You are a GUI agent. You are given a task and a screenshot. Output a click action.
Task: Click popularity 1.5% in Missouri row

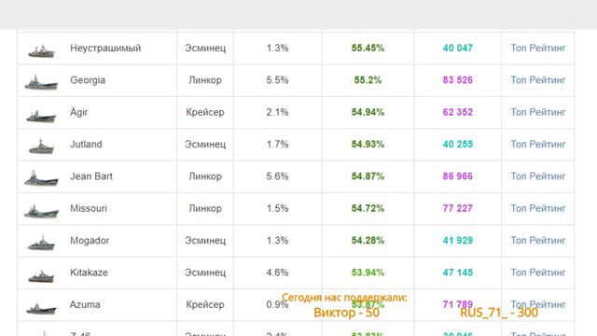point(277,208)
